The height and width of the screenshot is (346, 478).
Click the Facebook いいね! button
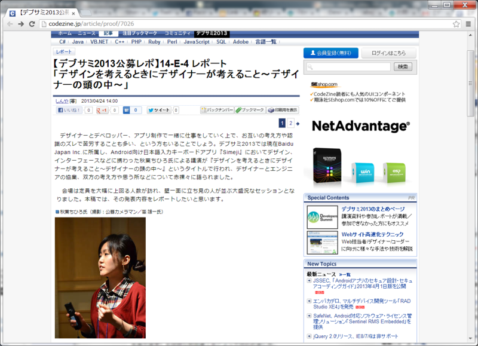[69, 111]
